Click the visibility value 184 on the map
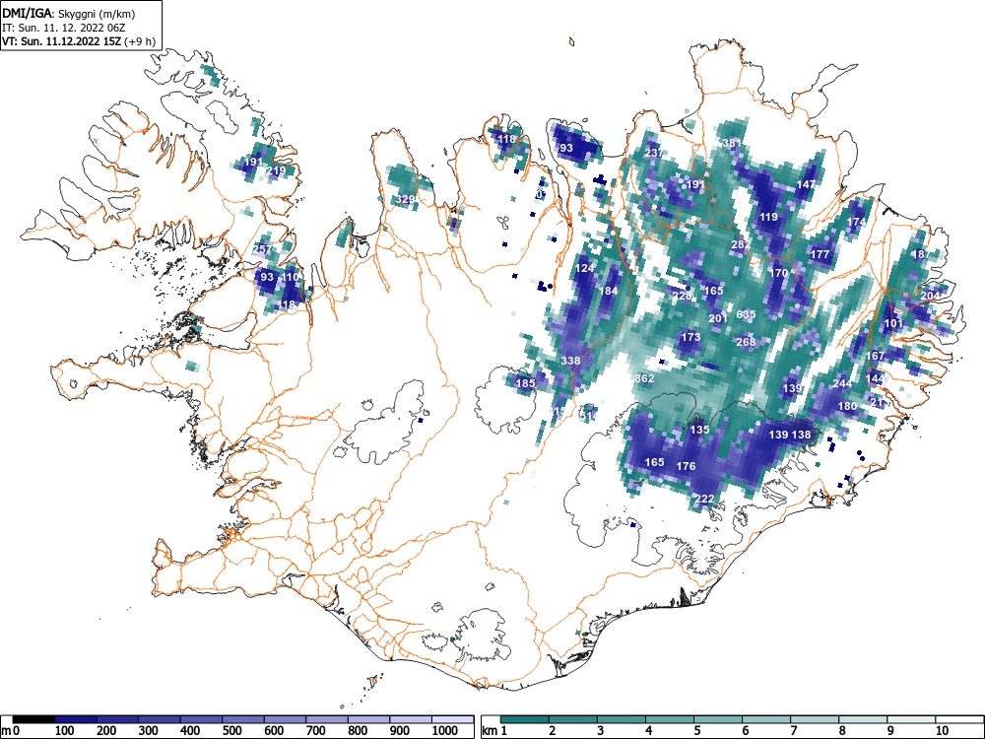 click(x=608, y=291)
